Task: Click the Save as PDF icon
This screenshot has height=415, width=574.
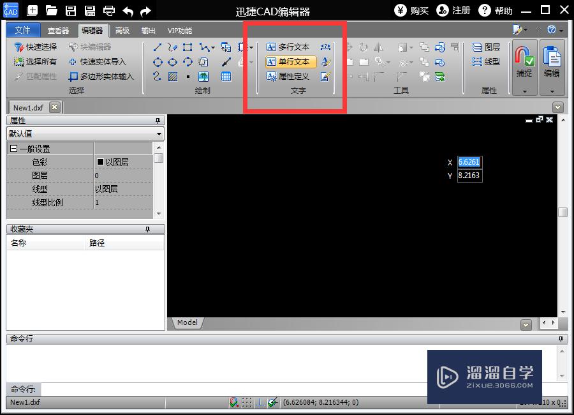Action: (x=90, y=11)
